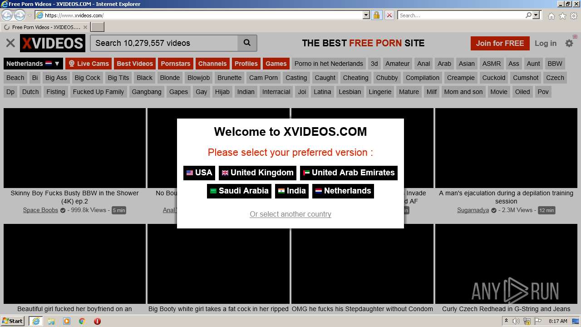Image resolution: width=581 pixels, height=327 pixels.
Task: Expand the Netherlands country selector
Action: coord(33,64)
